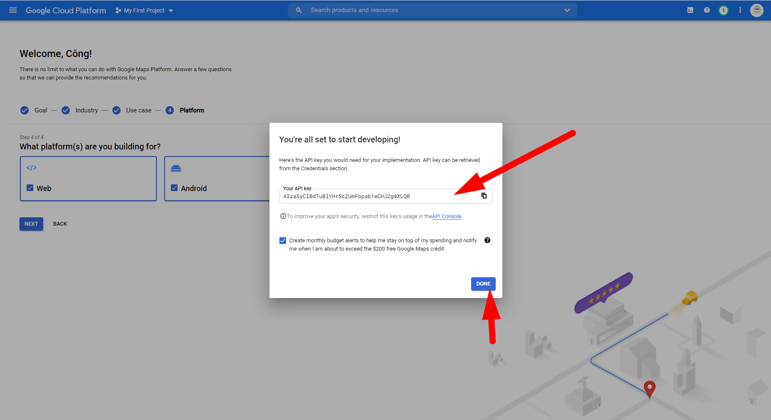
Task: Copy the API key to clipboard
Action: pos(484,196)
